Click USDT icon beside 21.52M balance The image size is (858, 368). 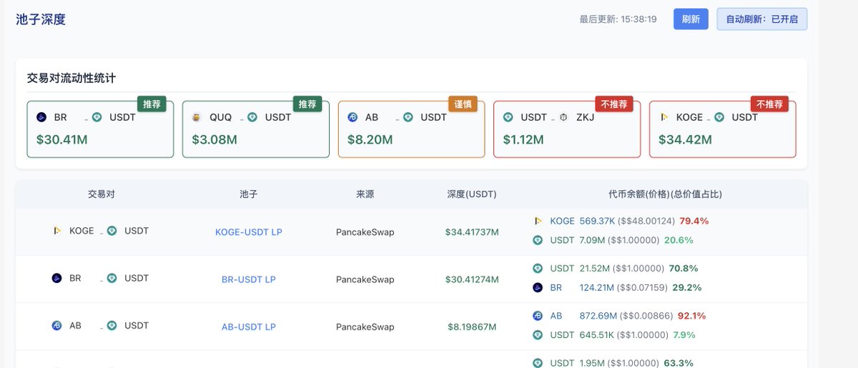pos(538,268)
